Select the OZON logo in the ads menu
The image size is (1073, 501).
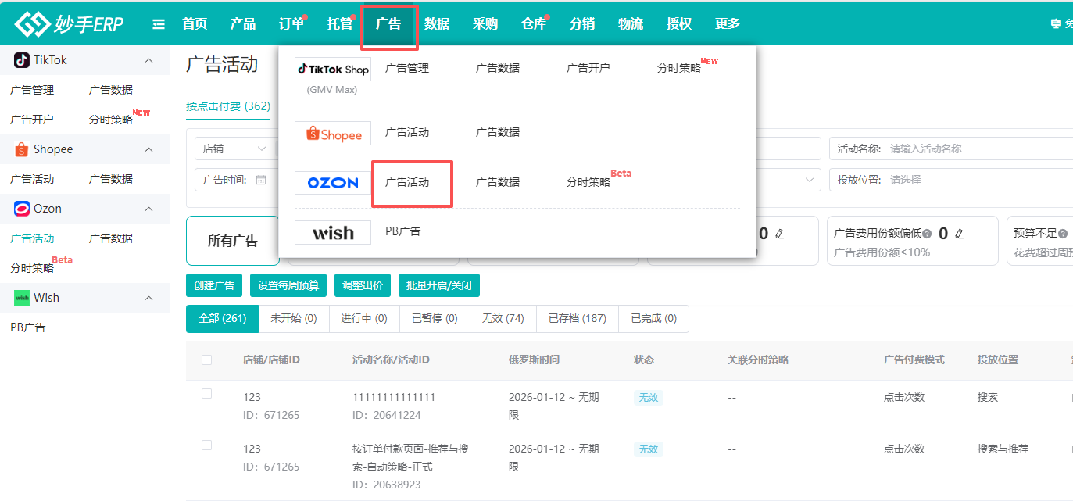pyautogui.click(x=332, y=182)
